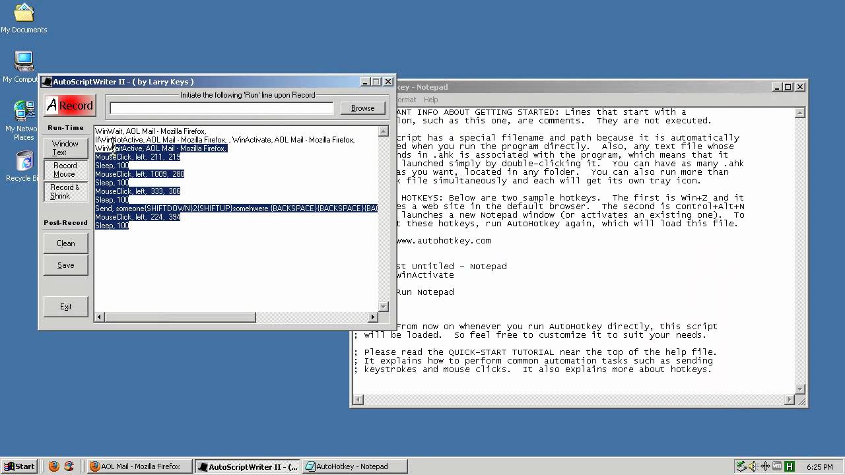Click the last 'Sleep, 100' line
The width and height of the screenshot is (845, 475).
tap(112, 226)
